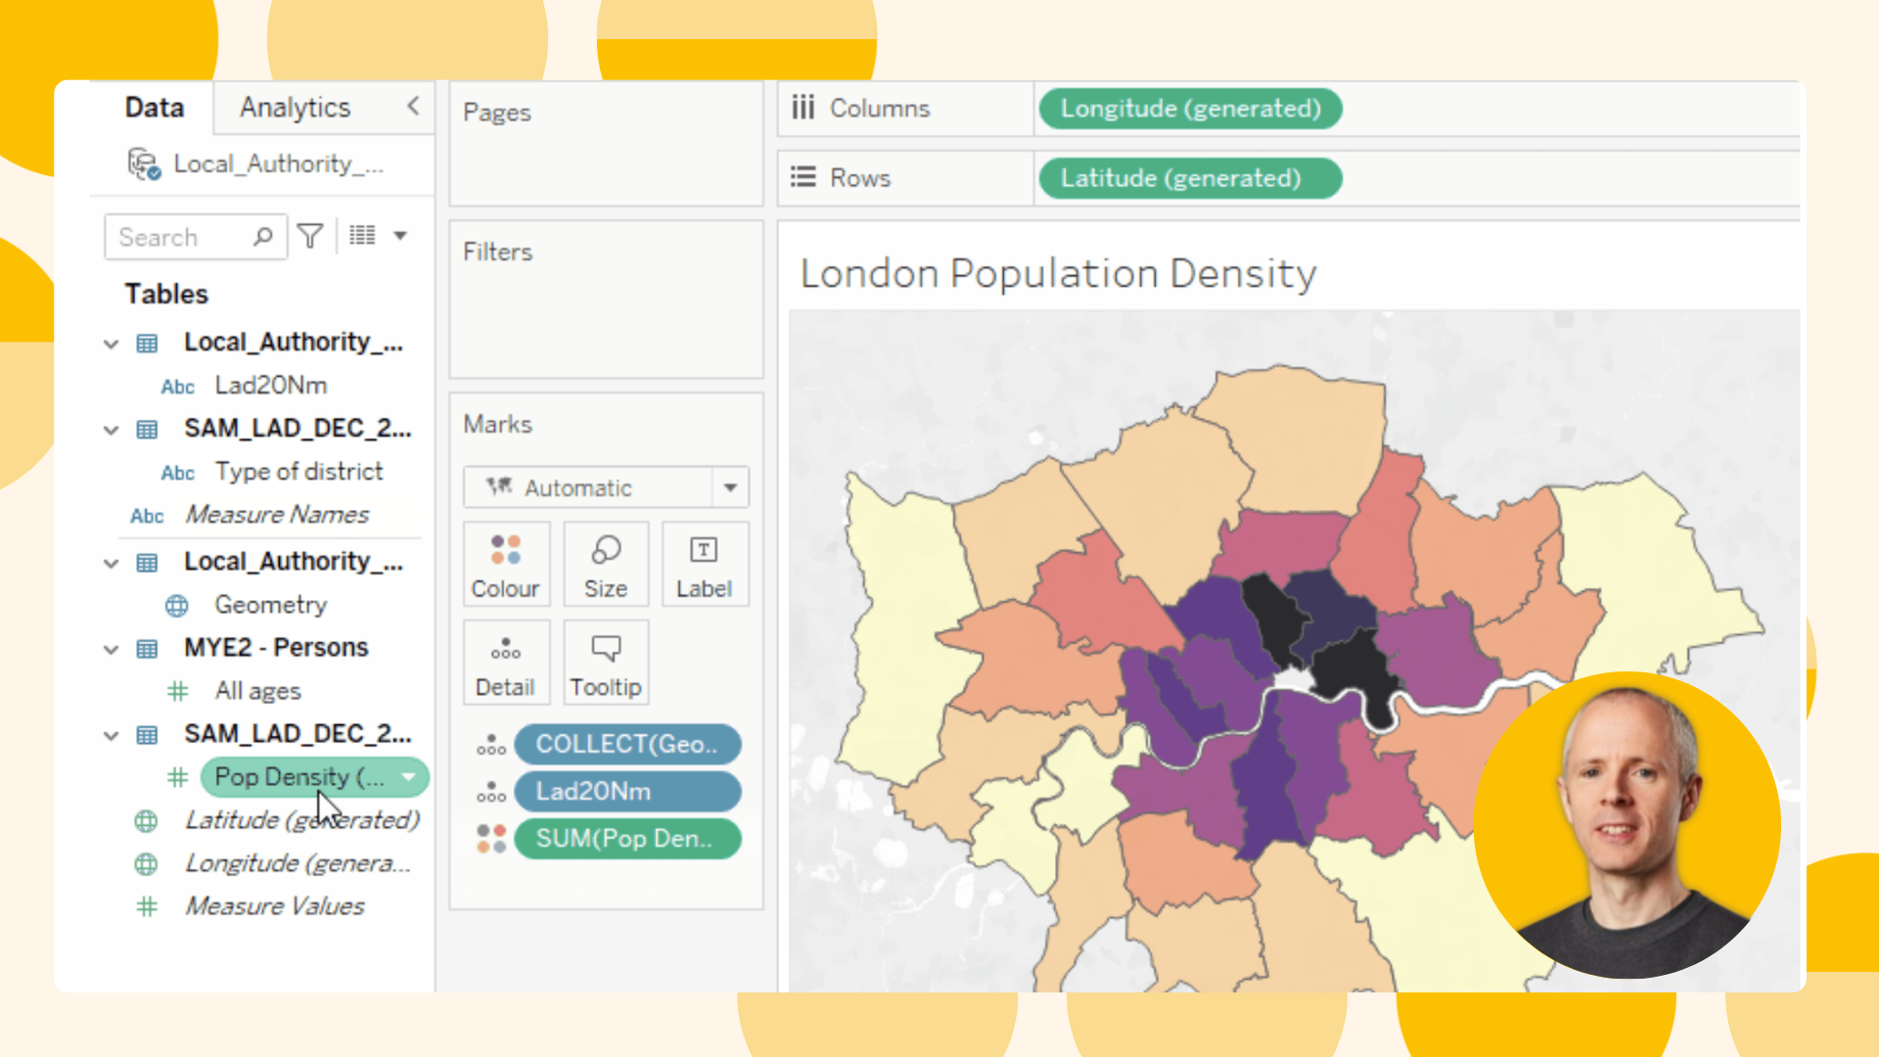Click the Label marks button

tap(705, 566)
